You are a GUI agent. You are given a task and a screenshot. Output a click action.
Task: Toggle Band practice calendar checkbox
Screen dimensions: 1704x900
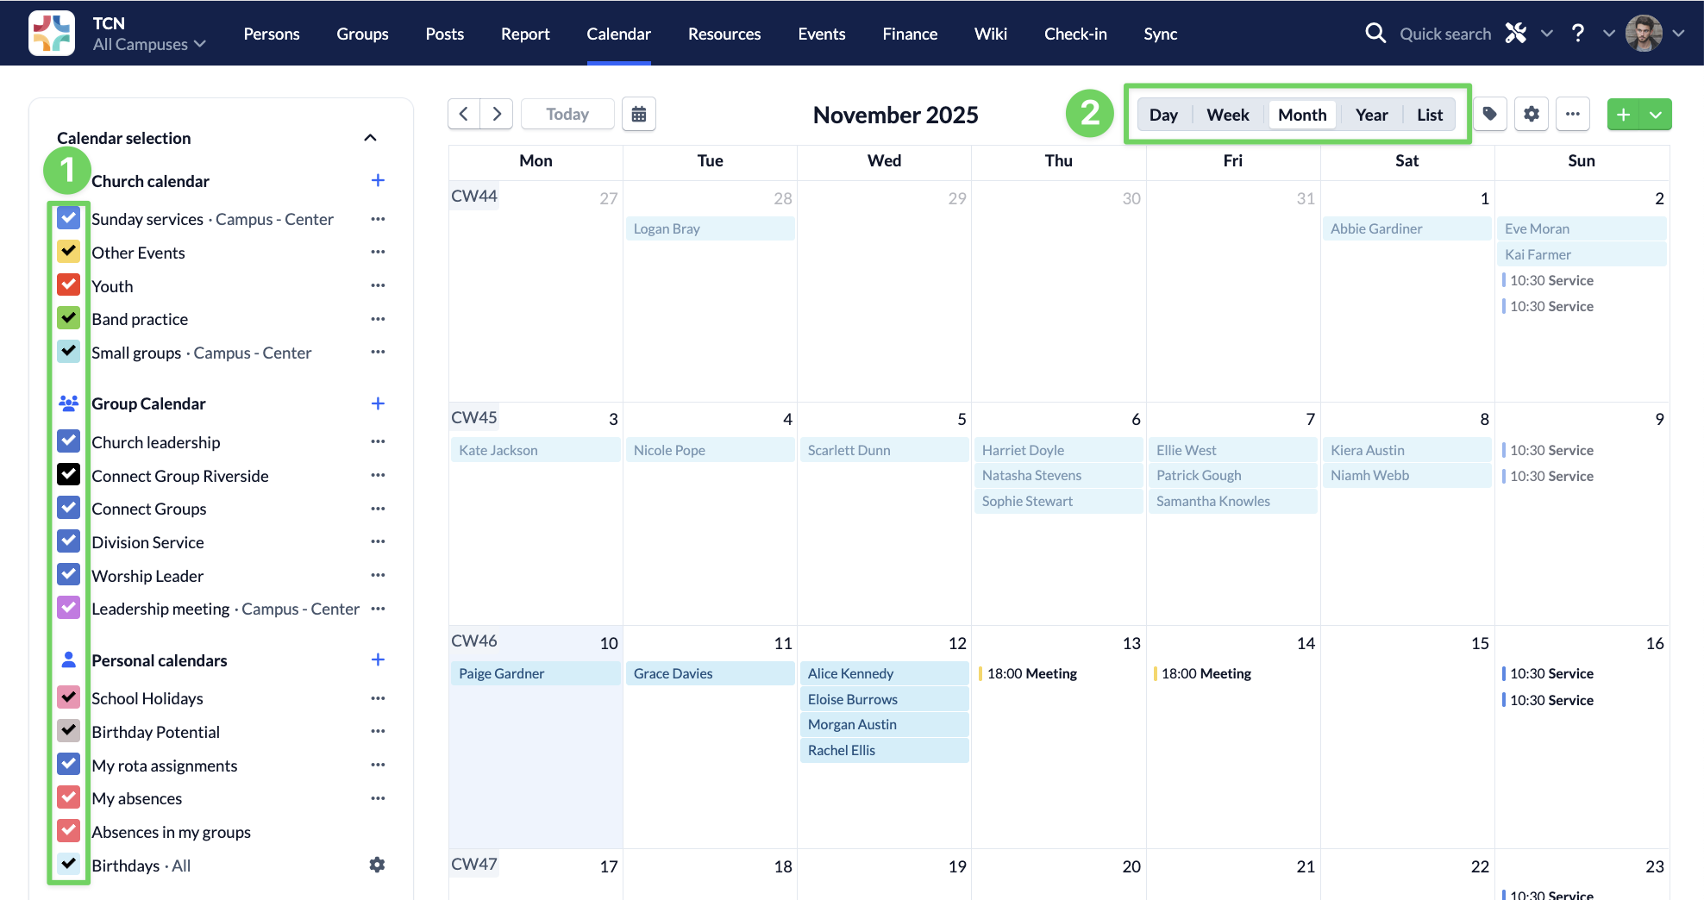(x=69, y=318)
